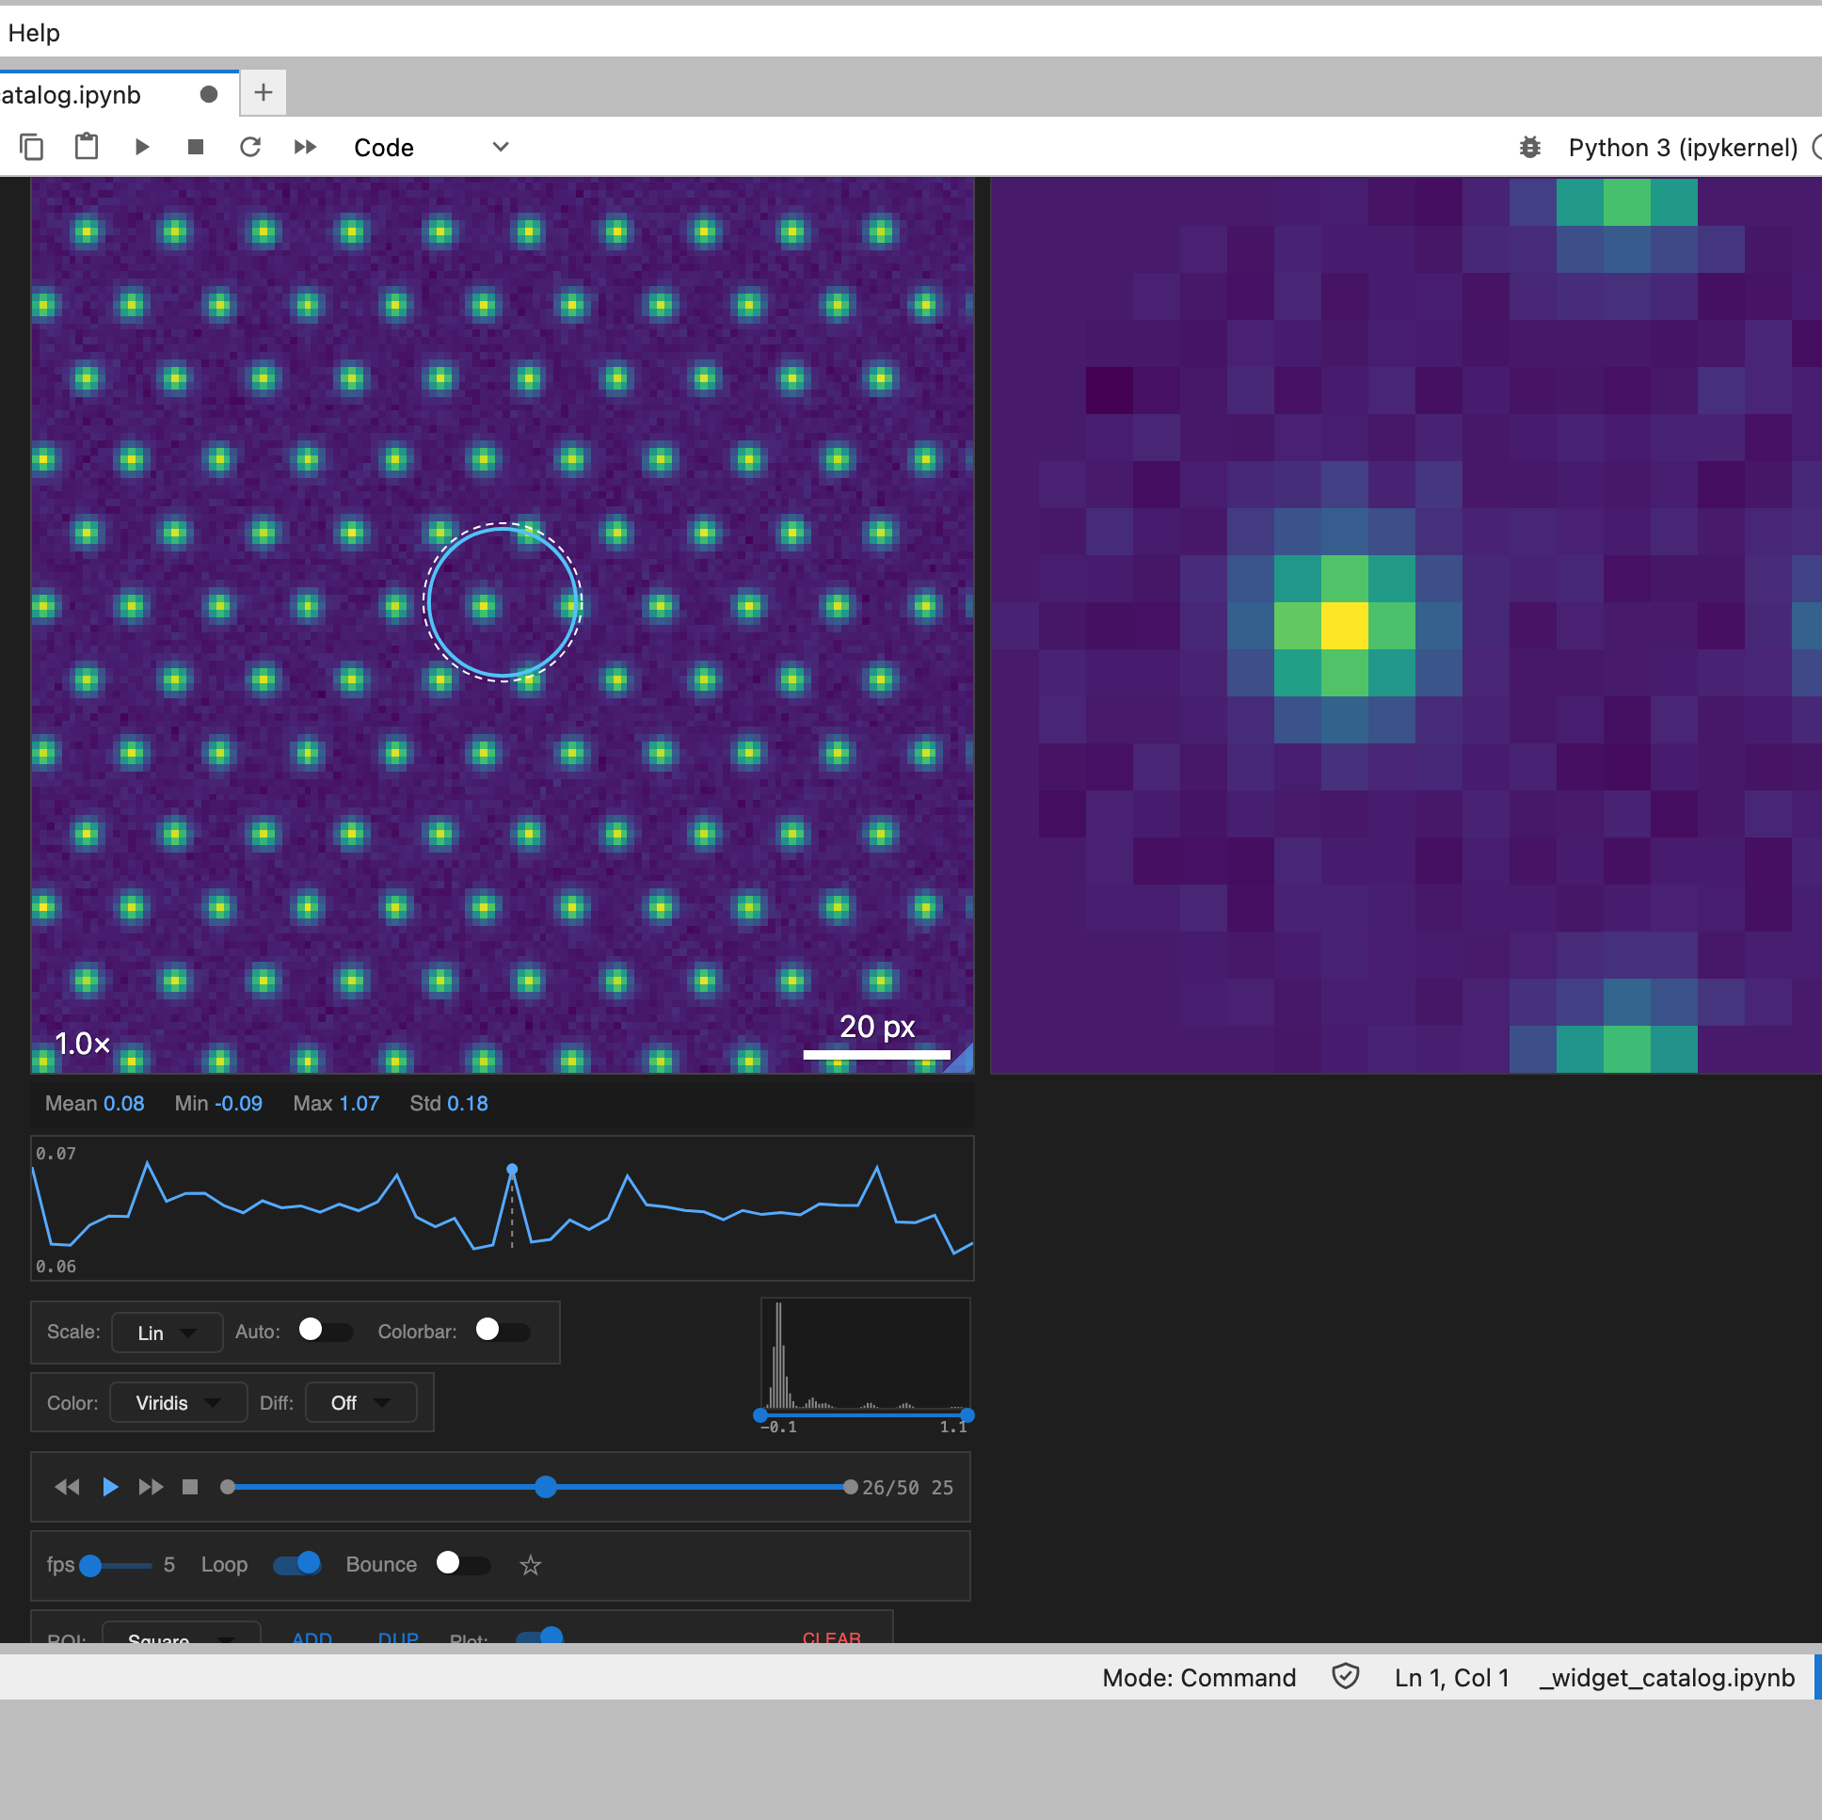Run the current notebook cell

[141, 147]
